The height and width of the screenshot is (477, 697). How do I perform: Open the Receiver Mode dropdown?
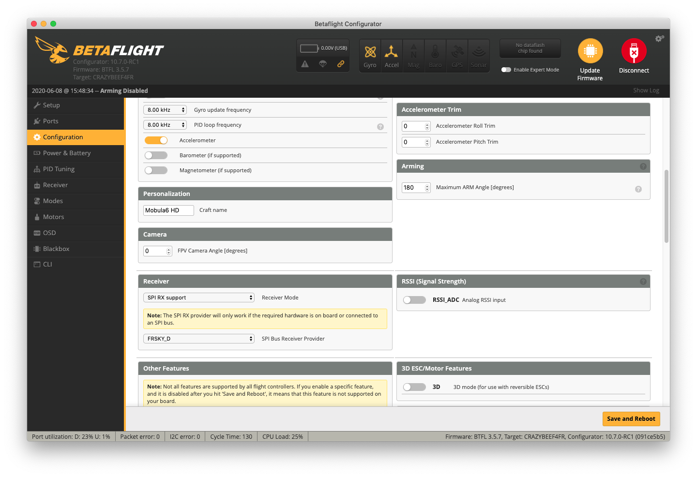199,298
